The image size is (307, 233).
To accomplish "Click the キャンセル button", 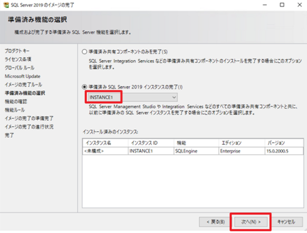I will pos(286,222).
